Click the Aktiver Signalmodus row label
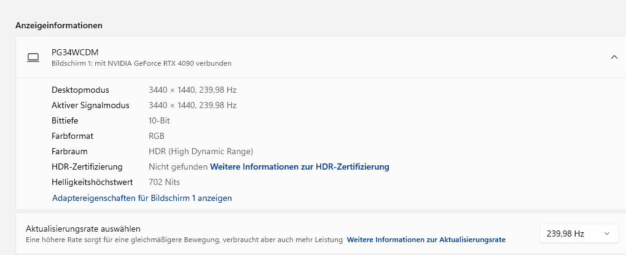626x255 pixels. (90, 105)
